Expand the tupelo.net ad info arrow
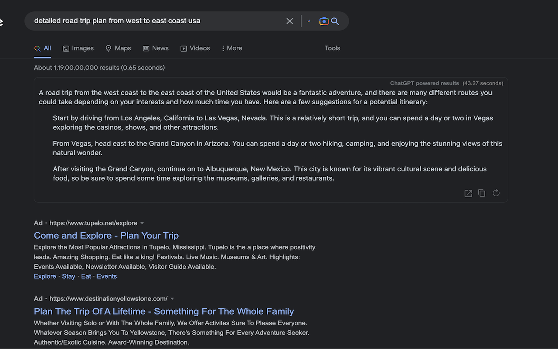558x349 pixels. [142, 223]
